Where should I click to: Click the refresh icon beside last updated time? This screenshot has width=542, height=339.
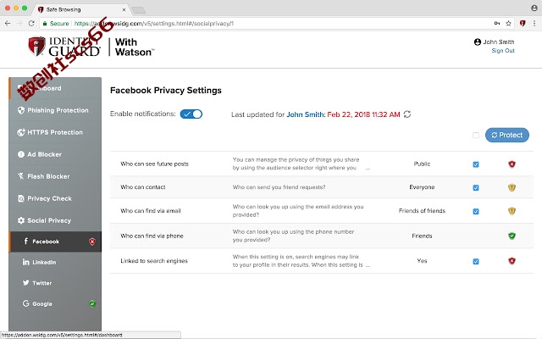click(x=407, y=114)
